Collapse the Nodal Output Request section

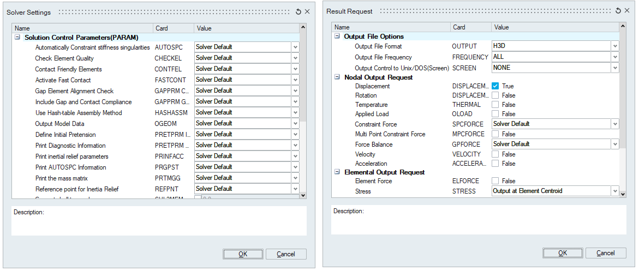pos(337,77)
